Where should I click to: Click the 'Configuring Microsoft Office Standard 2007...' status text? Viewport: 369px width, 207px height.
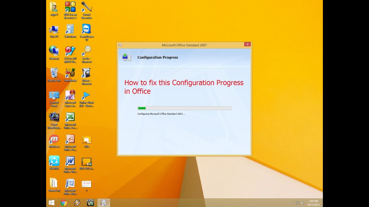pos(161,114)
